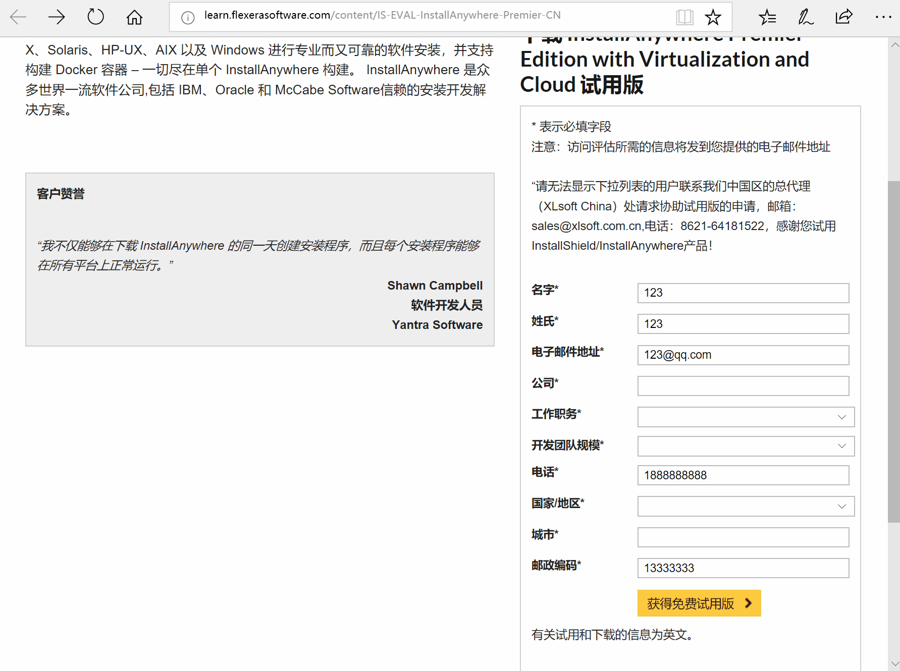Add web notes with the pen icon
The width and height of the screenshot is (900, 671).
point(806,17)
